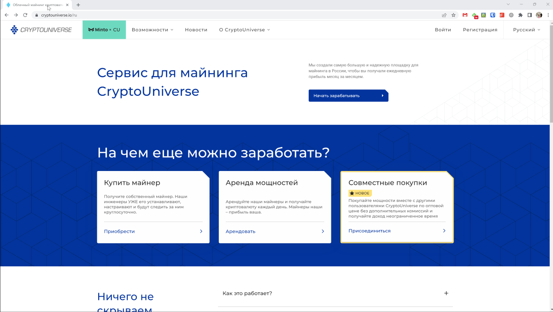Open a new browser tab
The image size is (553, 312).
(x=78, y=5)
